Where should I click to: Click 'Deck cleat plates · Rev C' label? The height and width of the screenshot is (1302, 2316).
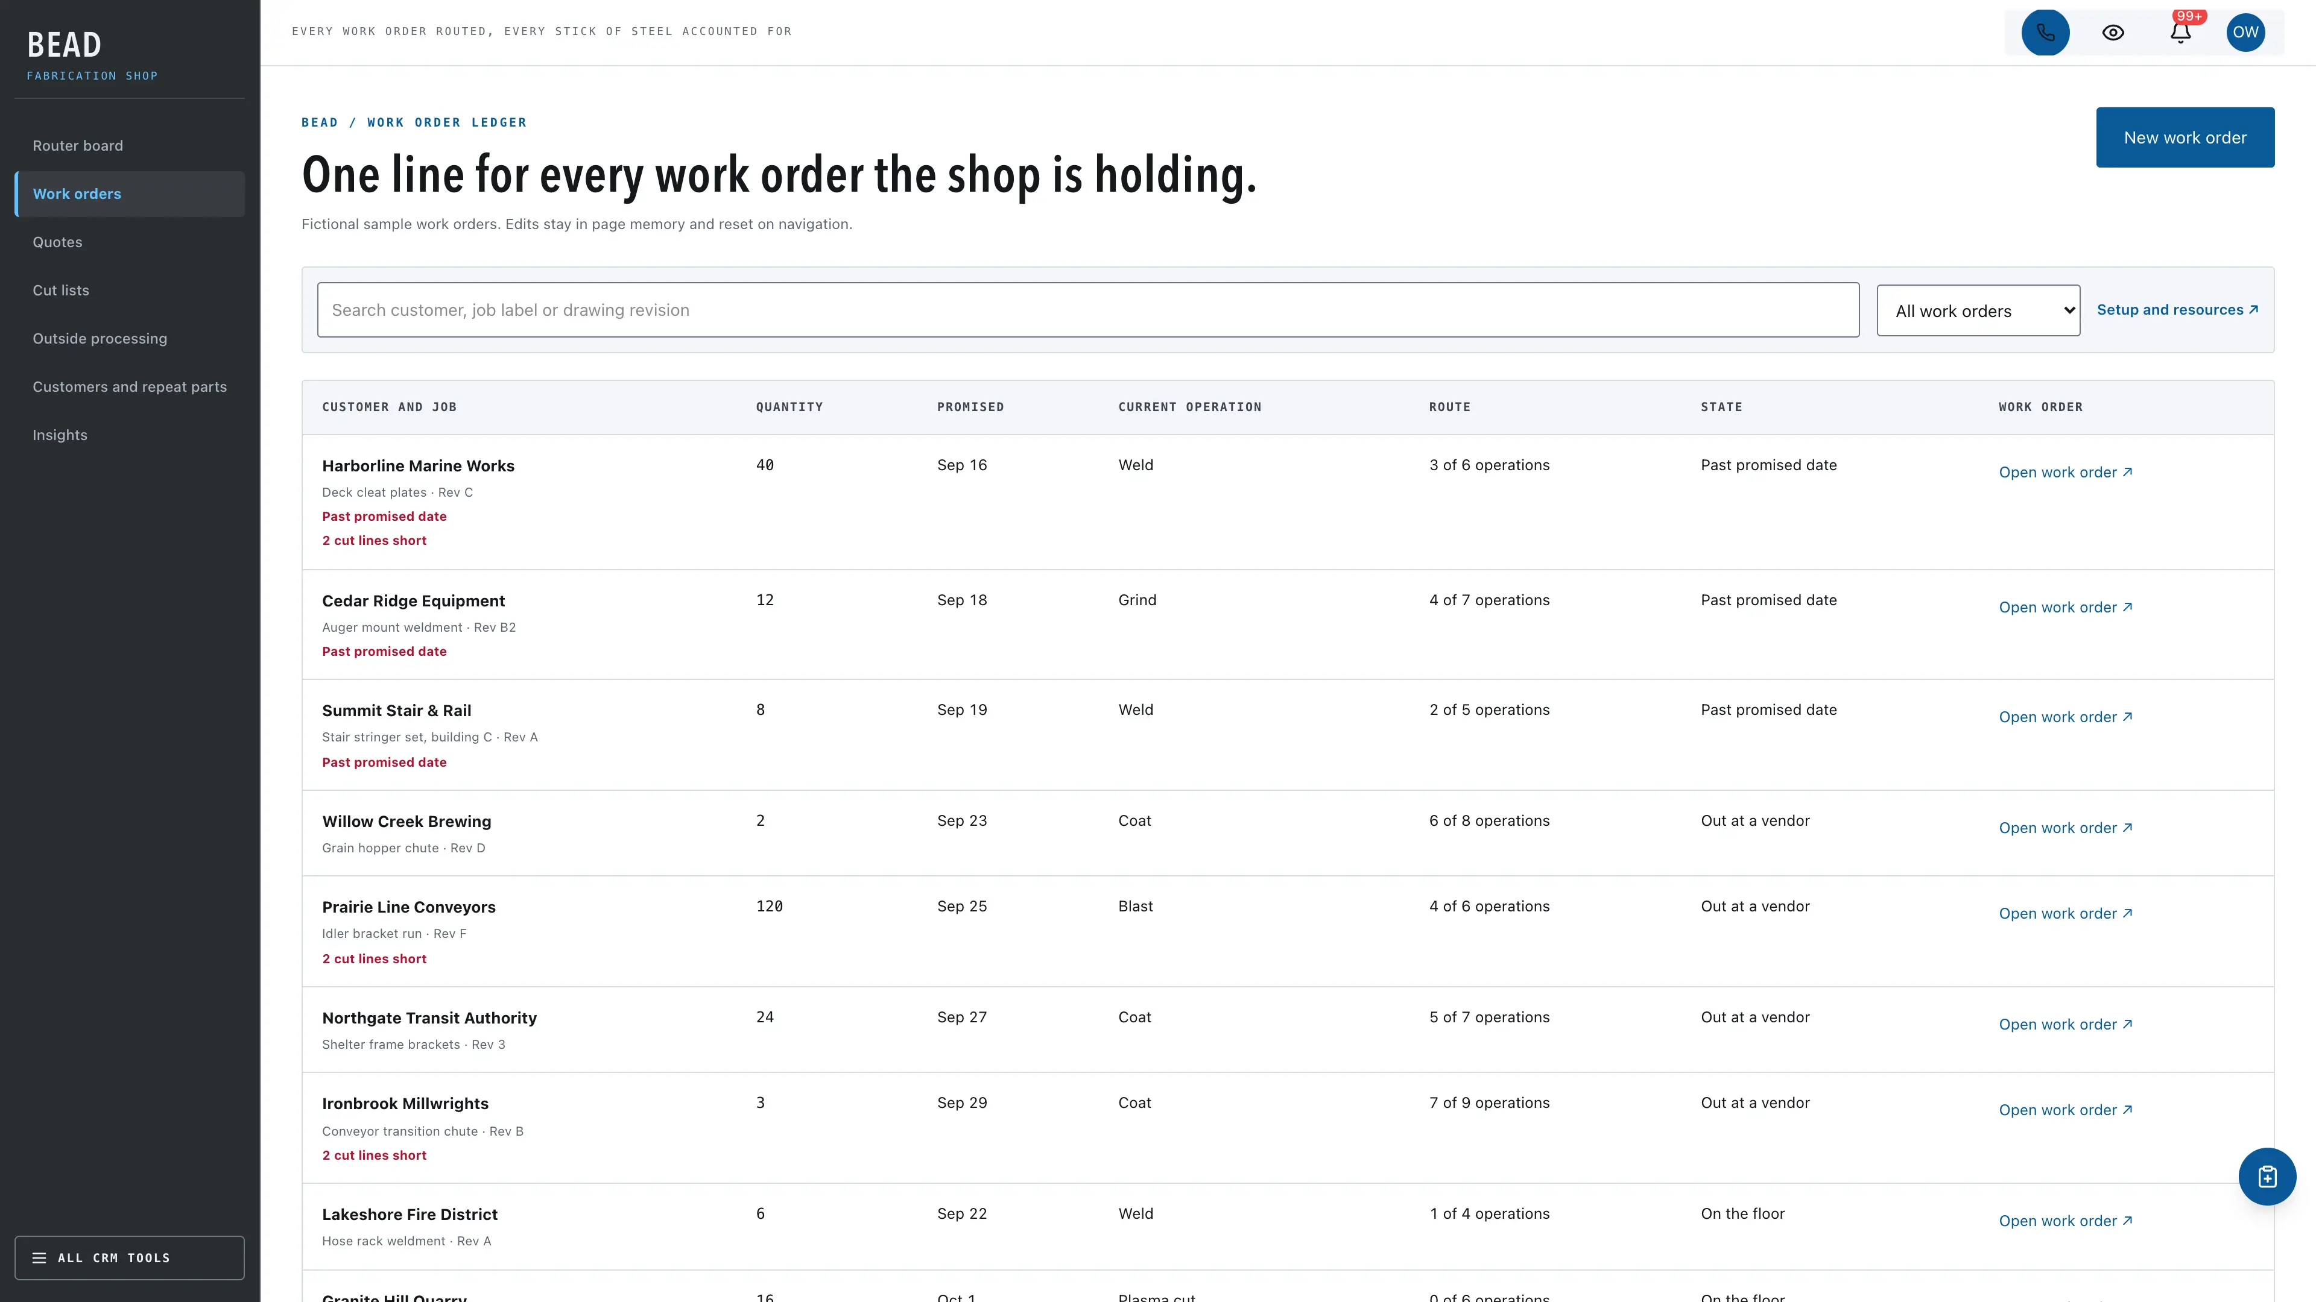(x=397, y=492)
